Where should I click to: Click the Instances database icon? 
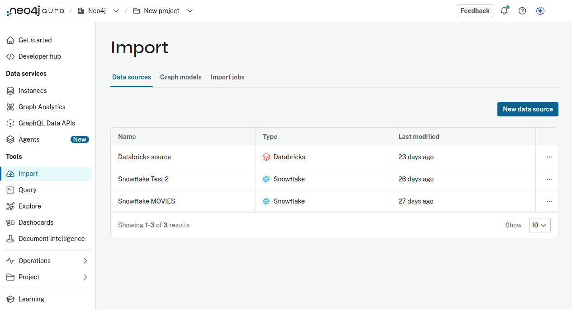[10, 91]
